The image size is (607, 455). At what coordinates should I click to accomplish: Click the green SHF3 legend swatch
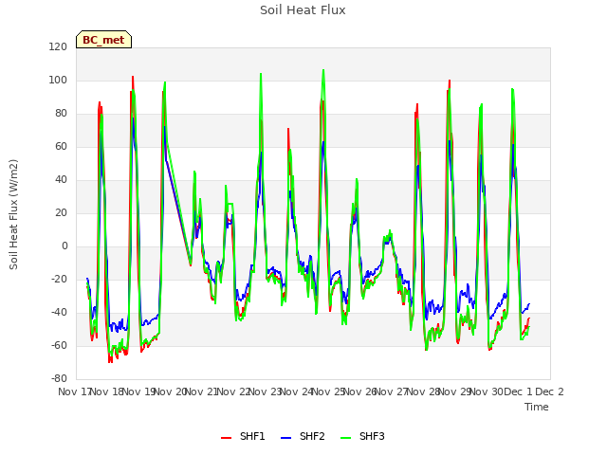pyautogui.click(x=345, y=438)
